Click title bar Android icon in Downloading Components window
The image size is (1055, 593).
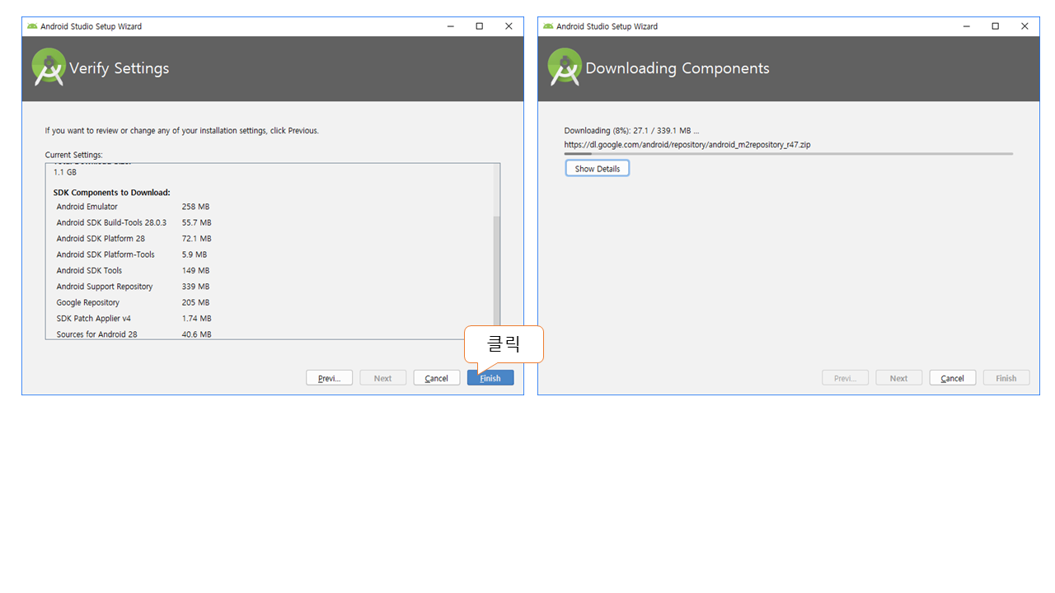548,26
